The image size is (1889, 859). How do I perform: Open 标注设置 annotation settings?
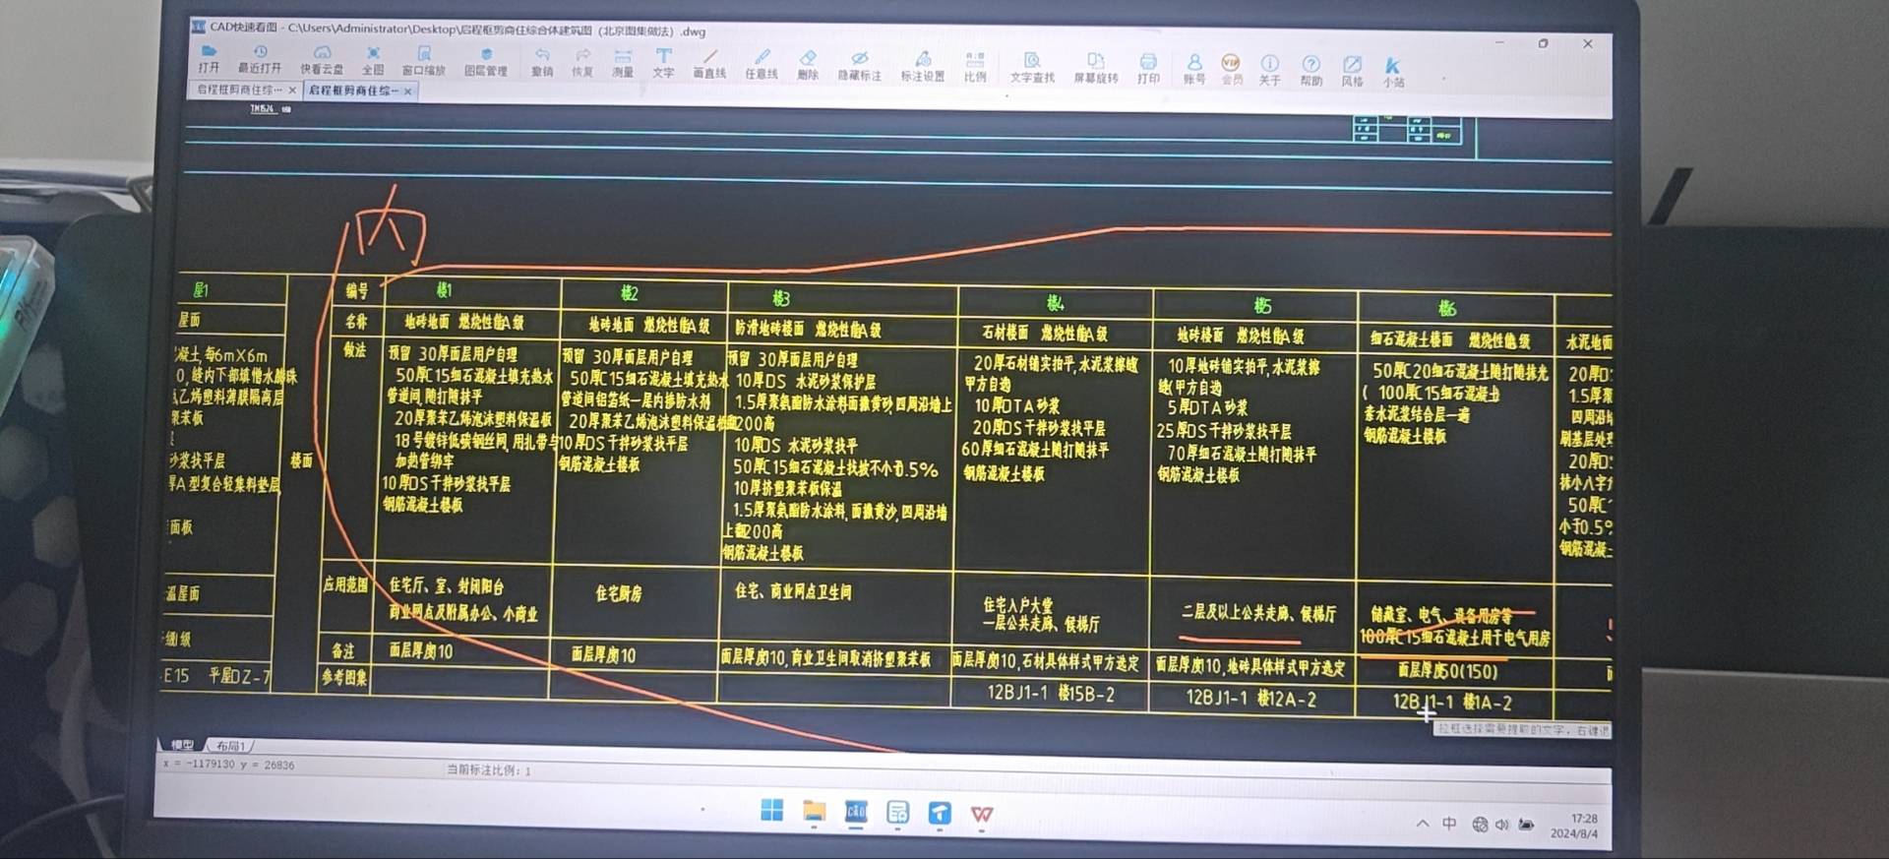923,68
